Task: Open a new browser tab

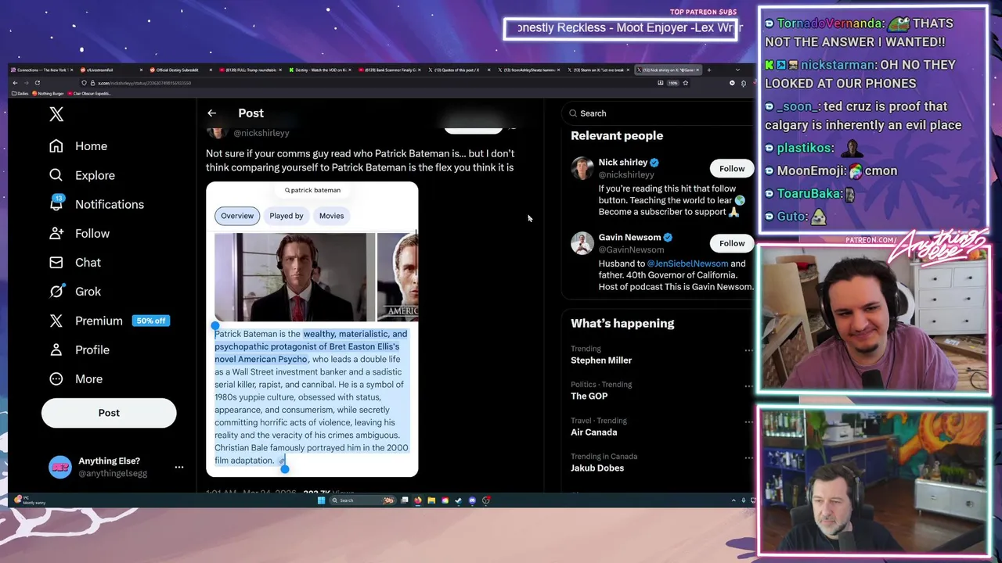Action: point(709,70)
